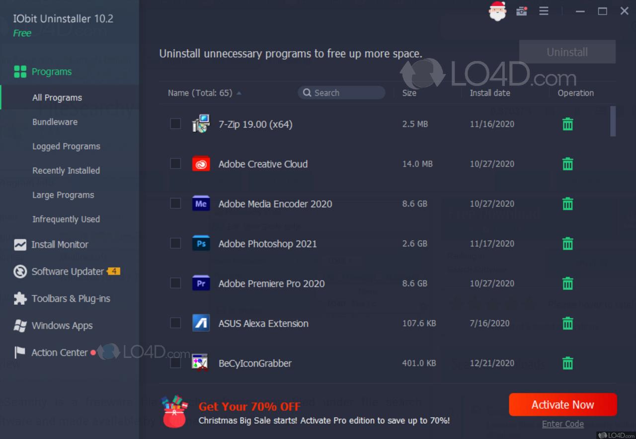
Task: Show Recently Installed programs
Action: 66,171
